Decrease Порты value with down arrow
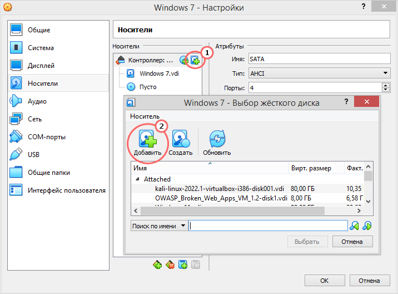Screen dimensions: 398x294 point(386,90)
